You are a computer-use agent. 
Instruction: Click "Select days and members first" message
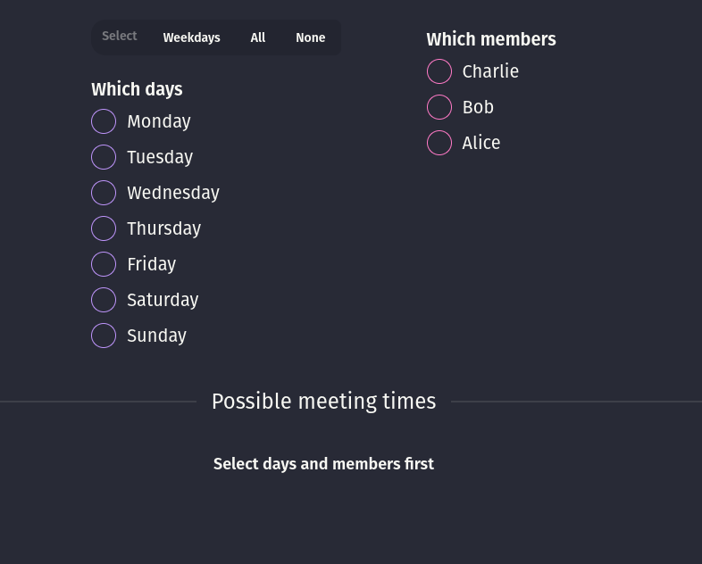pyautogui.click(x=323, y=464)
